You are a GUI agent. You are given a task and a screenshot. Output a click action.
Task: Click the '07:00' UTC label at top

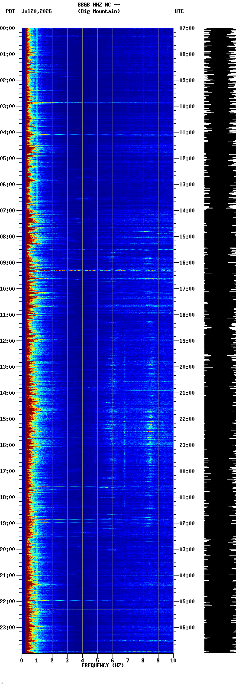[187, 28]
